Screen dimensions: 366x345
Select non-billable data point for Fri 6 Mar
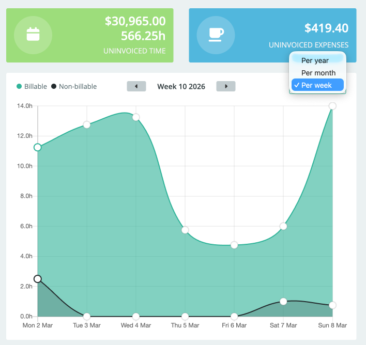coord(234,317)
